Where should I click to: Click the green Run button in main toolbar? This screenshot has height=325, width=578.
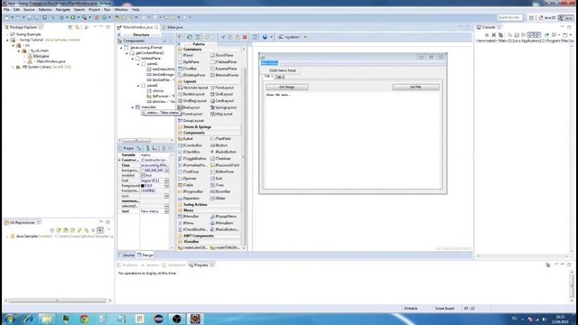(73, 17)
